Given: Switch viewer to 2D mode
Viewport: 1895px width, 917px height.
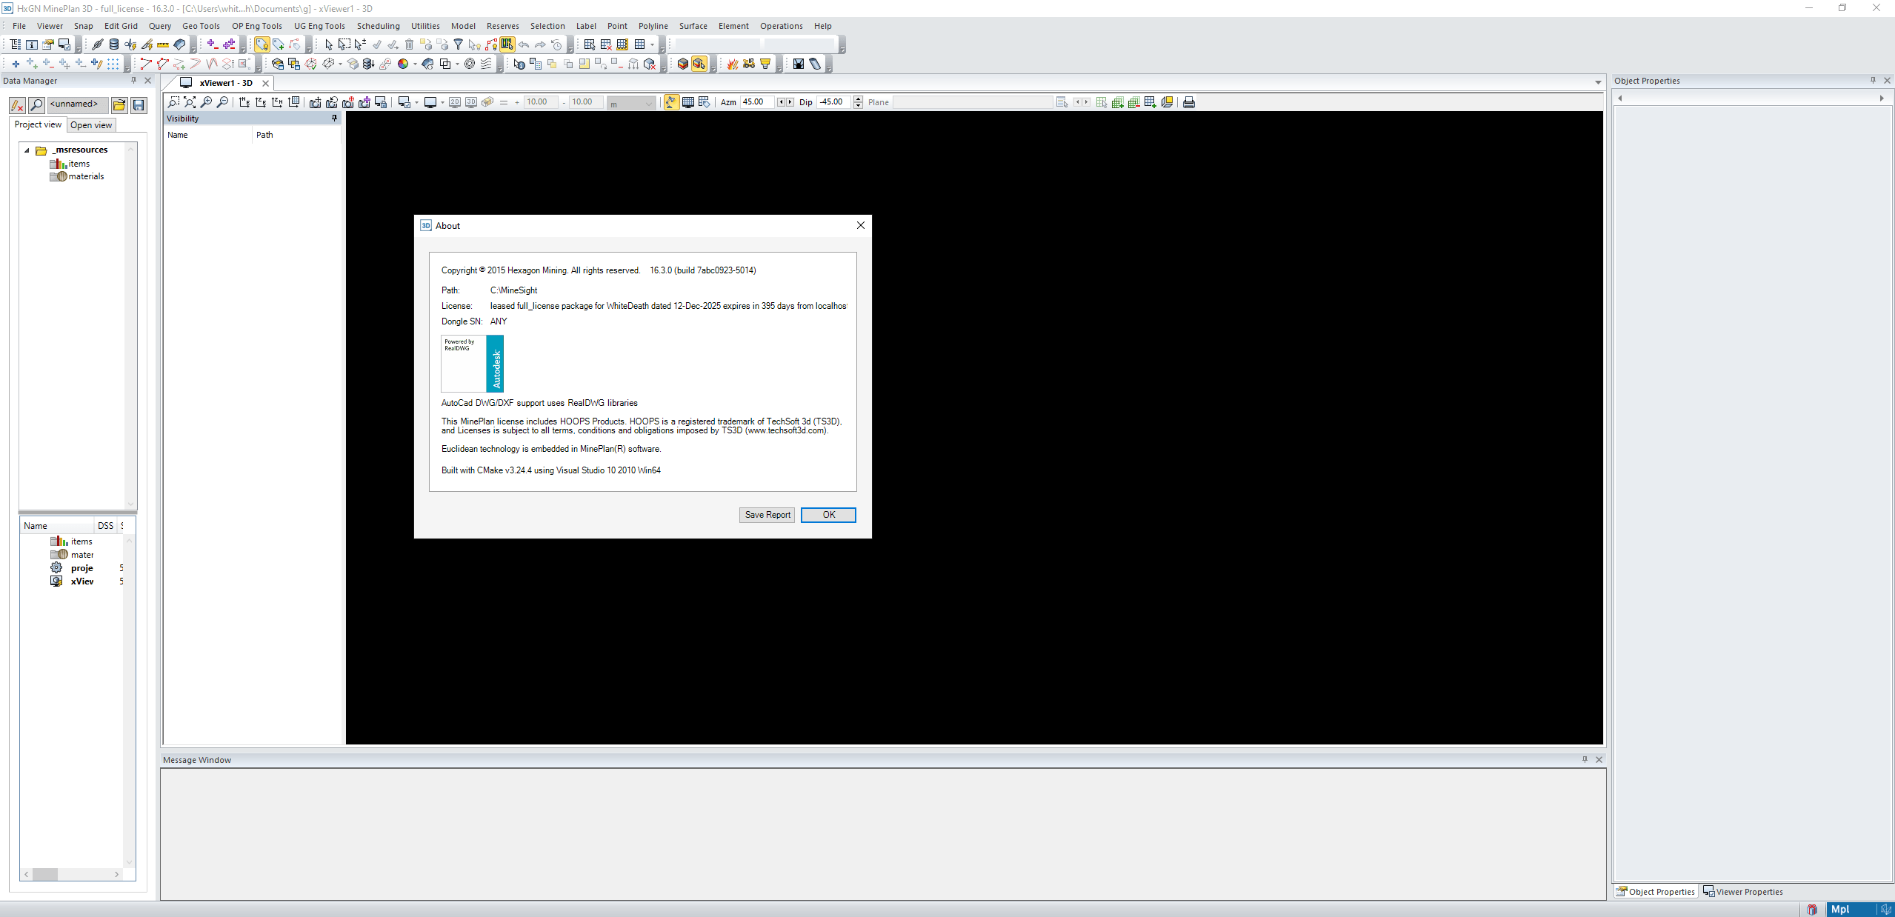Looking at the screenshot, I should [455, 102].
